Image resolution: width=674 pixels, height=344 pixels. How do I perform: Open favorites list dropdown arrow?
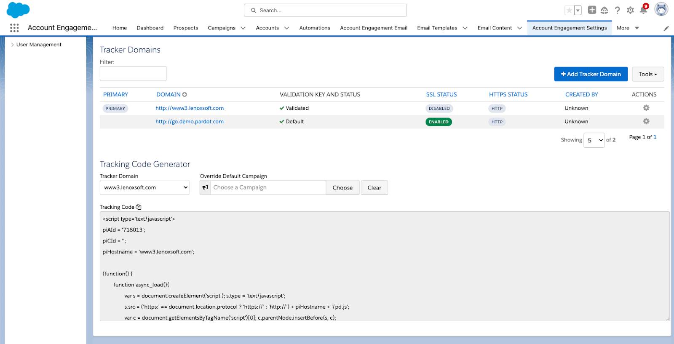[578, 10]
